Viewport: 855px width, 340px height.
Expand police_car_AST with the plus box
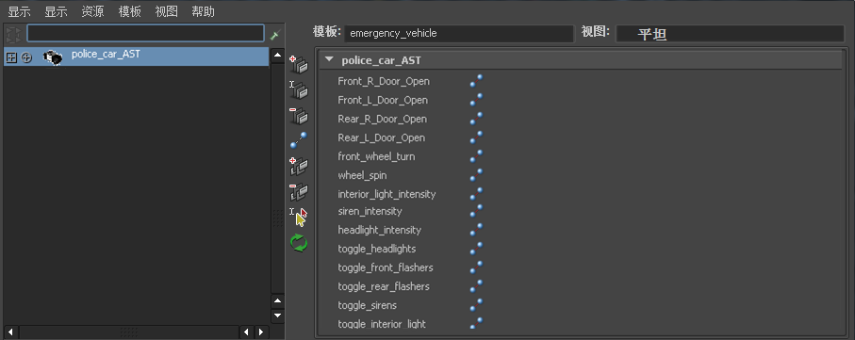pos(11,57)
